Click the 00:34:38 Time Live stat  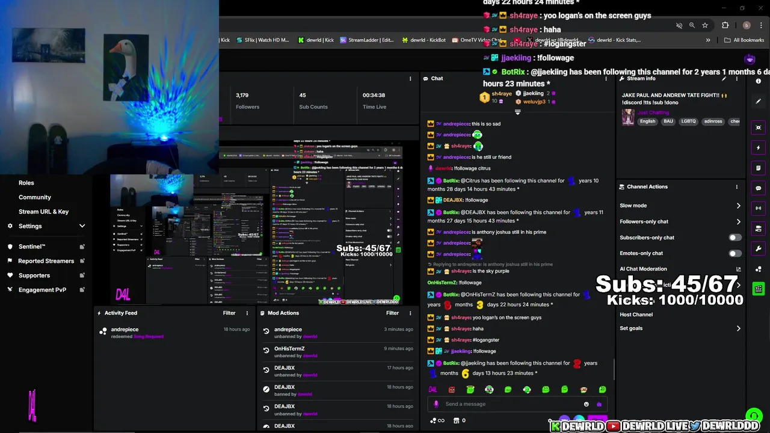[x=374, y=101]
